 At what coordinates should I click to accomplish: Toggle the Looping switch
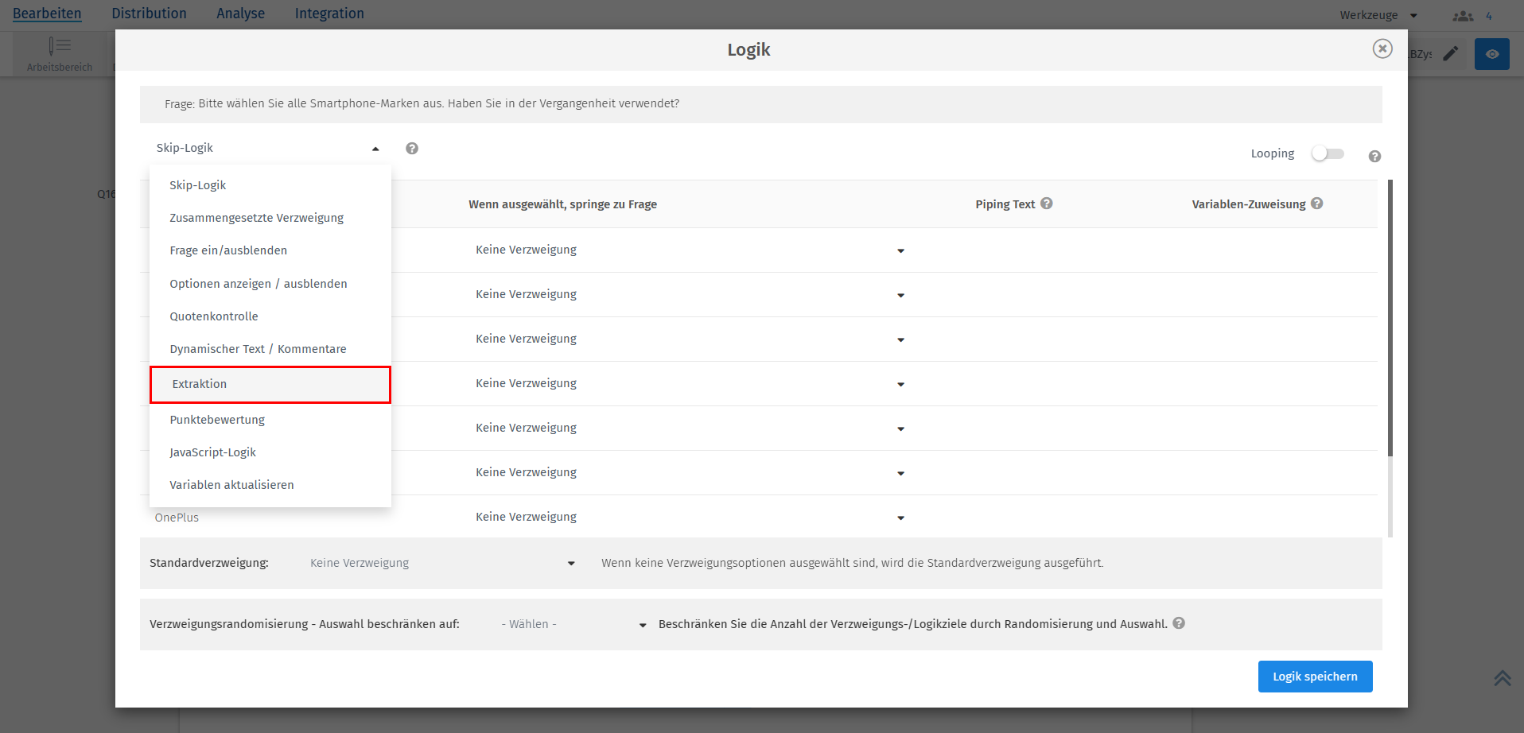1328,153
